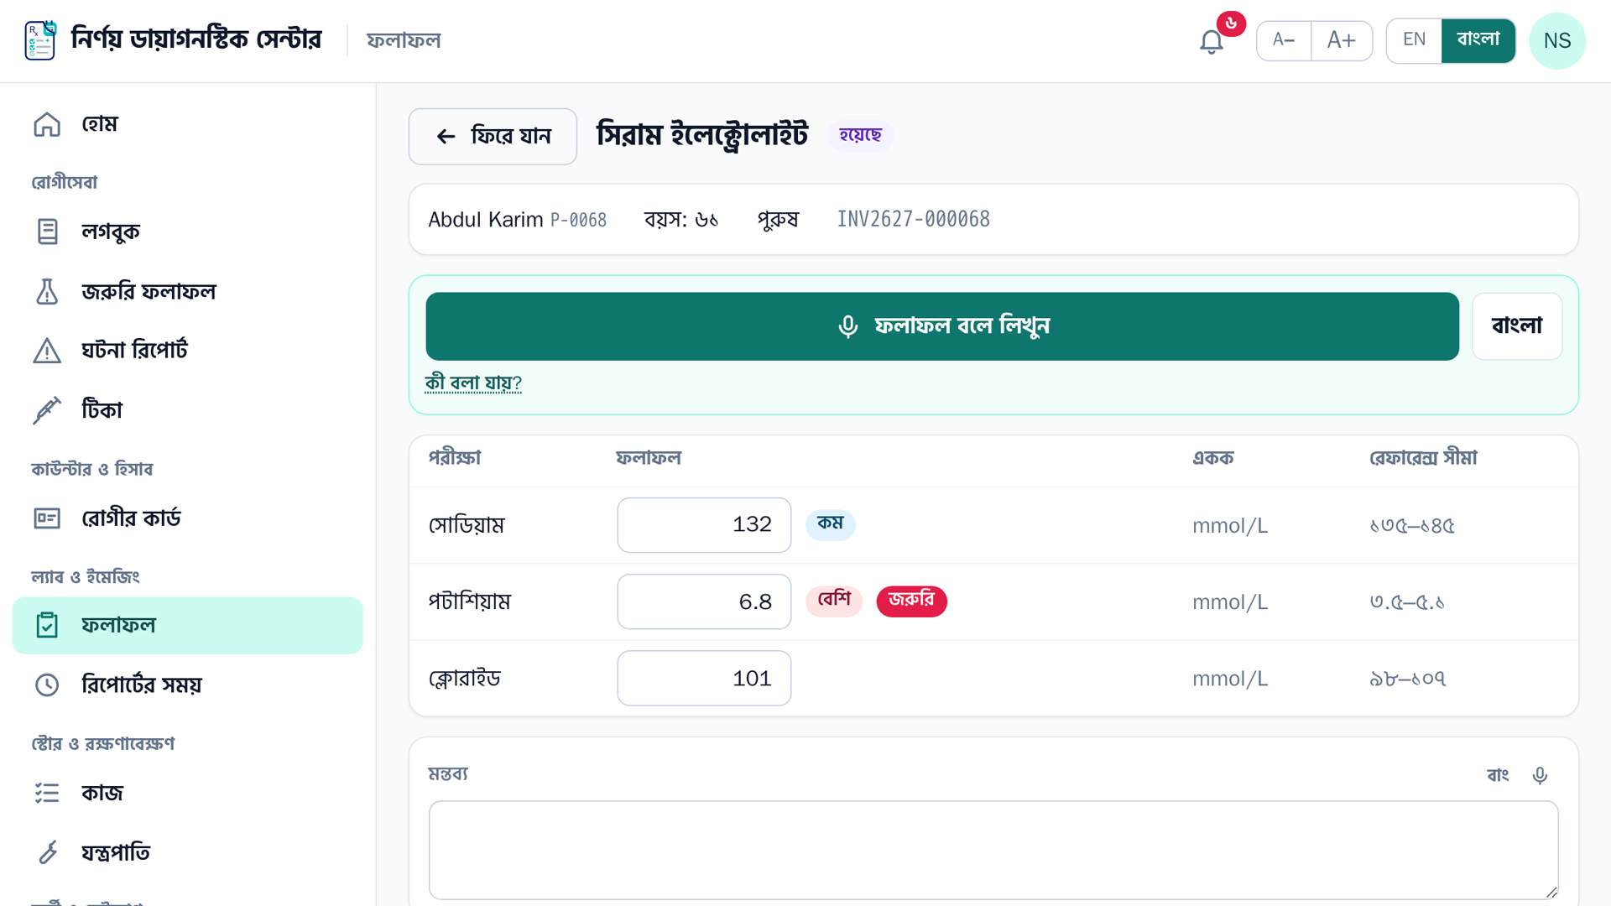Go back with ফিরে যান button
The image size is (1611, 906).
click(493, 136)
